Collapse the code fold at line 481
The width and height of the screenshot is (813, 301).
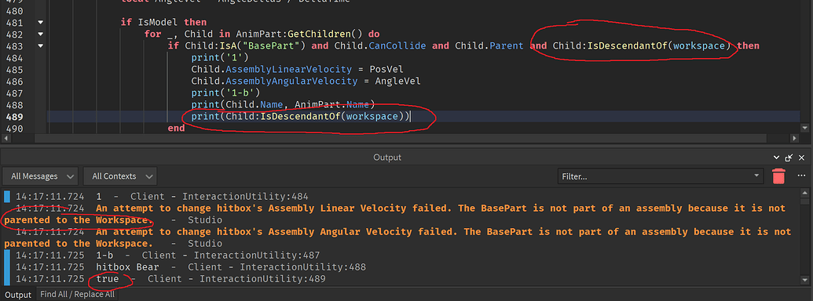point(40,22)
